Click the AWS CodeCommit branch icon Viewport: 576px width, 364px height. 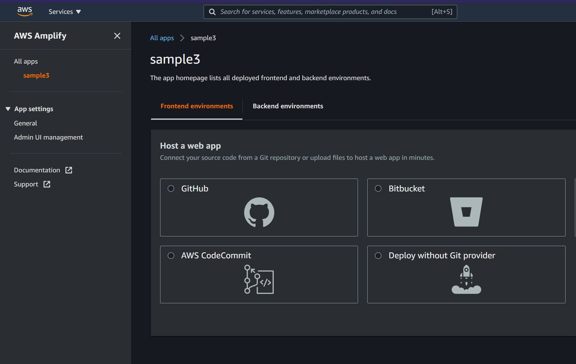[x=259, y=280]
